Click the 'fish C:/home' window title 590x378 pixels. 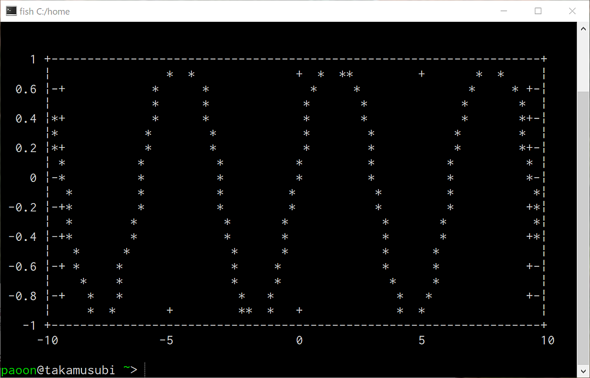(x=45, y=11)
